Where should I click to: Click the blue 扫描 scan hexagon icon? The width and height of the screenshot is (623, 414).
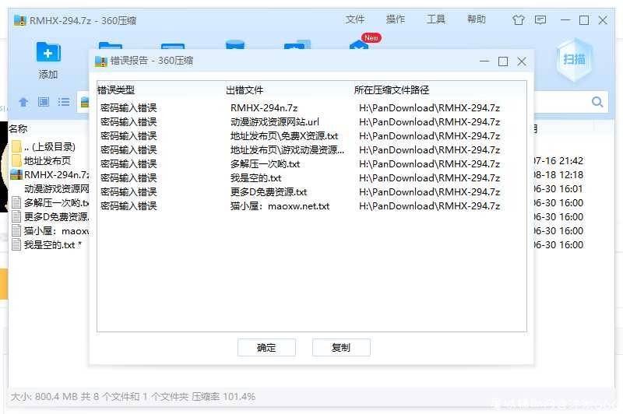[574, 60]
